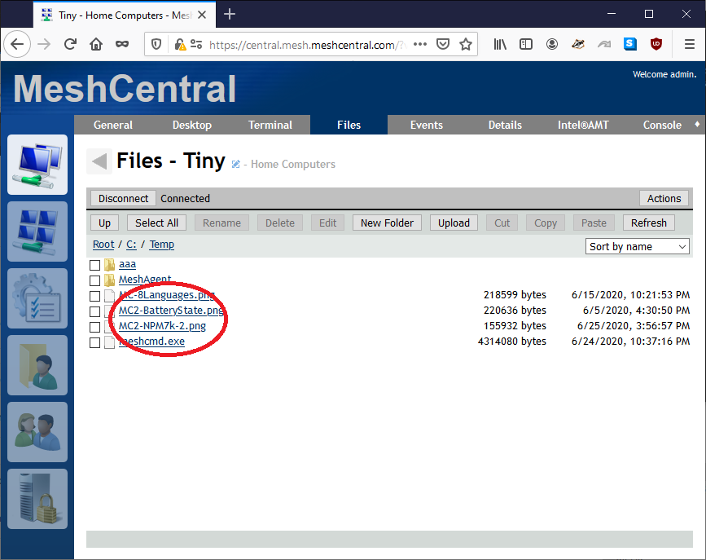Click the back arrow beside Files - Tiny
Screen dimensions: 706x560
(99, 161)
